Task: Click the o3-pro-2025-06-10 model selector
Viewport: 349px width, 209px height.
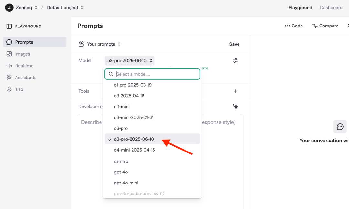Action: [x=130, y=60]
